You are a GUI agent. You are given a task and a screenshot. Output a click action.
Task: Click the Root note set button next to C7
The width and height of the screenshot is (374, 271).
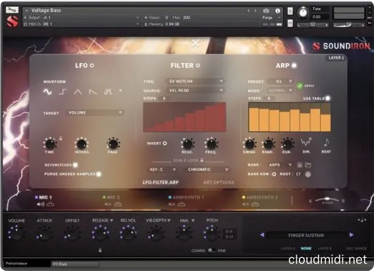pyautogui.click(x=308, y=174)
